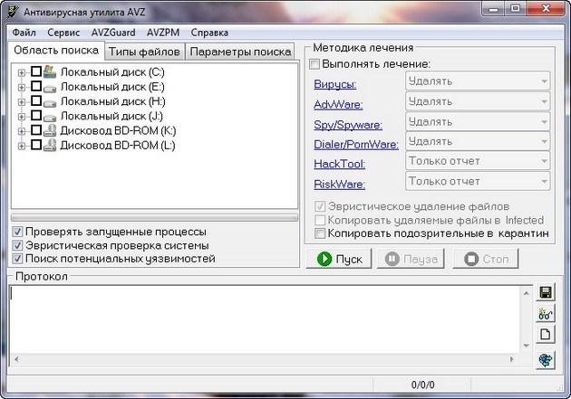Click the globe icon beside the protocol
This screenshot has width=571, height=399.
[545, 360]
